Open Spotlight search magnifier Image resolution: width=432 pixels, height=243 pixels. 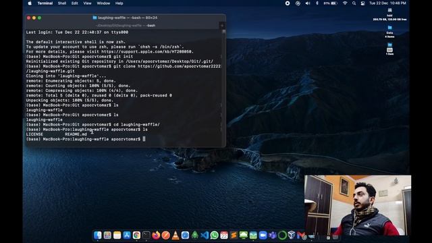[x=354, y=3]
